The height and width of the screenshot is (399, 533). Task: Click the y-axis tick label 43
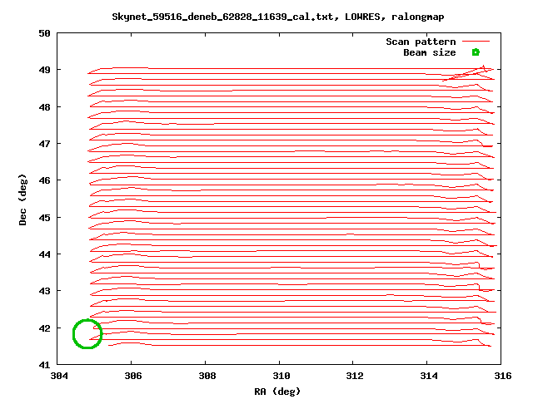[44, 291]
